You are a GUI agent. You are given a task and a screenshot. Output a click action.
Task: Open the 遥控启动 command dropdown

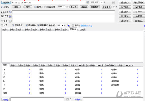[102, 2]
